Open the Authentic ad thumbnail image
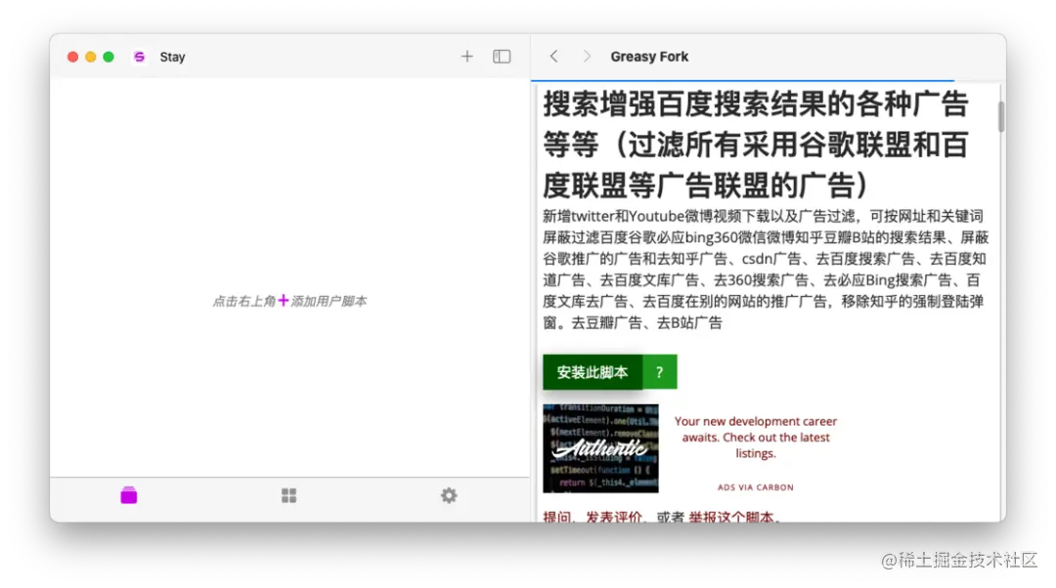This screenshot has width=1056, height=588. [600, 448]
